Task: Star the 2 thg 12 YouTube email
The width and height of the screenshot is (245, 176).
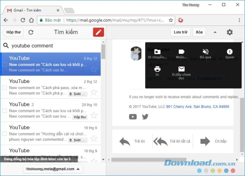Action: (x=94, y=92)
